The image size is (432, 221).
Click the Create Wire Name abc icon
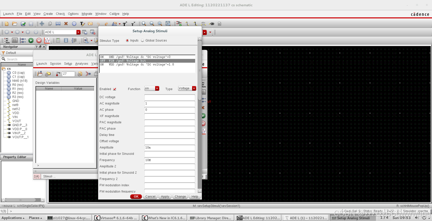tap(203, 24)
